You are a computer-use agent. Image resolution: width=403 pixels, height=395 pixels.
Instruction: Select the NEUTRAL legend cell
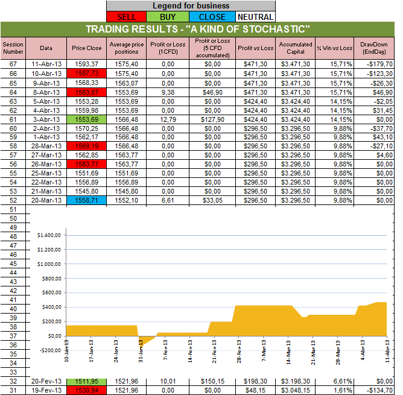(255, 17)
